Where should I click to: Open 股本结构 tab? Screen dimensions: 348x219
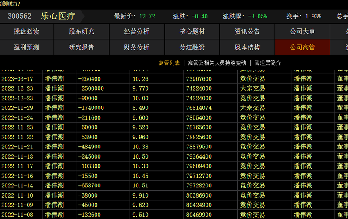(x=247, y=47)
